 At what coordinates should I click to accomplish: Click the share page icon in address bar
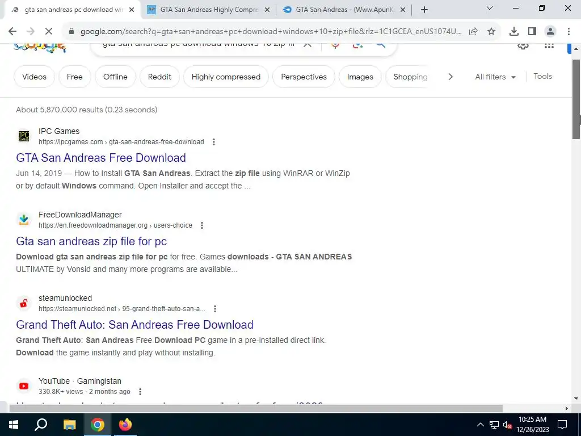pos(473,32)
